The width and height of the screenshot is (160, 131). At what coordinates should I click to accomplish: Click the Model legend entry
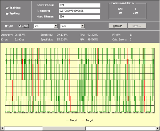[72, 120]
